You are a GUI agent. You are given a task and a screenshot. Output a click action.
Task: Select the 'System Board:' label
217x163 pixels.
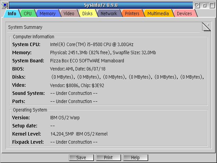click(x=28, y=61)
